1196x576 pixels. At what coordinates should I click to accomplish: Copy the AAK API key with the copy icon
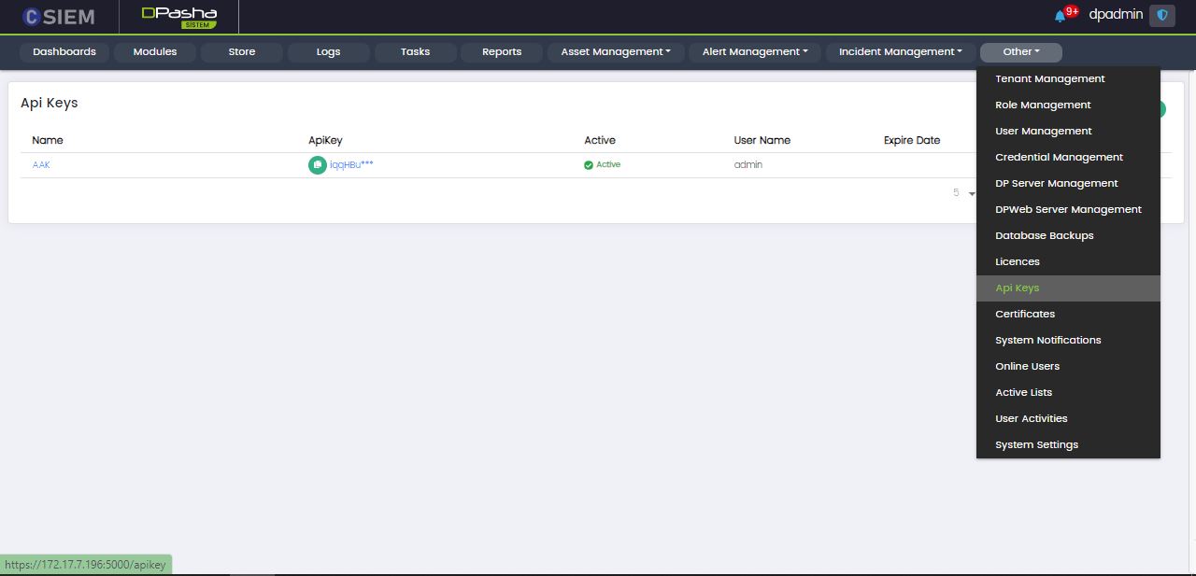tap(318, 165)
